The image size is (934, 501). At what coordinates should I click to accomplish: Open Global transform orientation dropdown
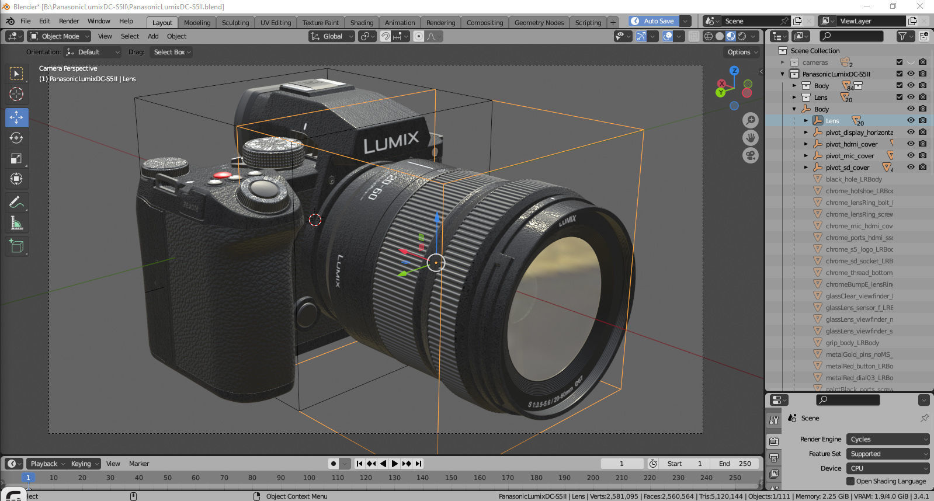[332, 36]
